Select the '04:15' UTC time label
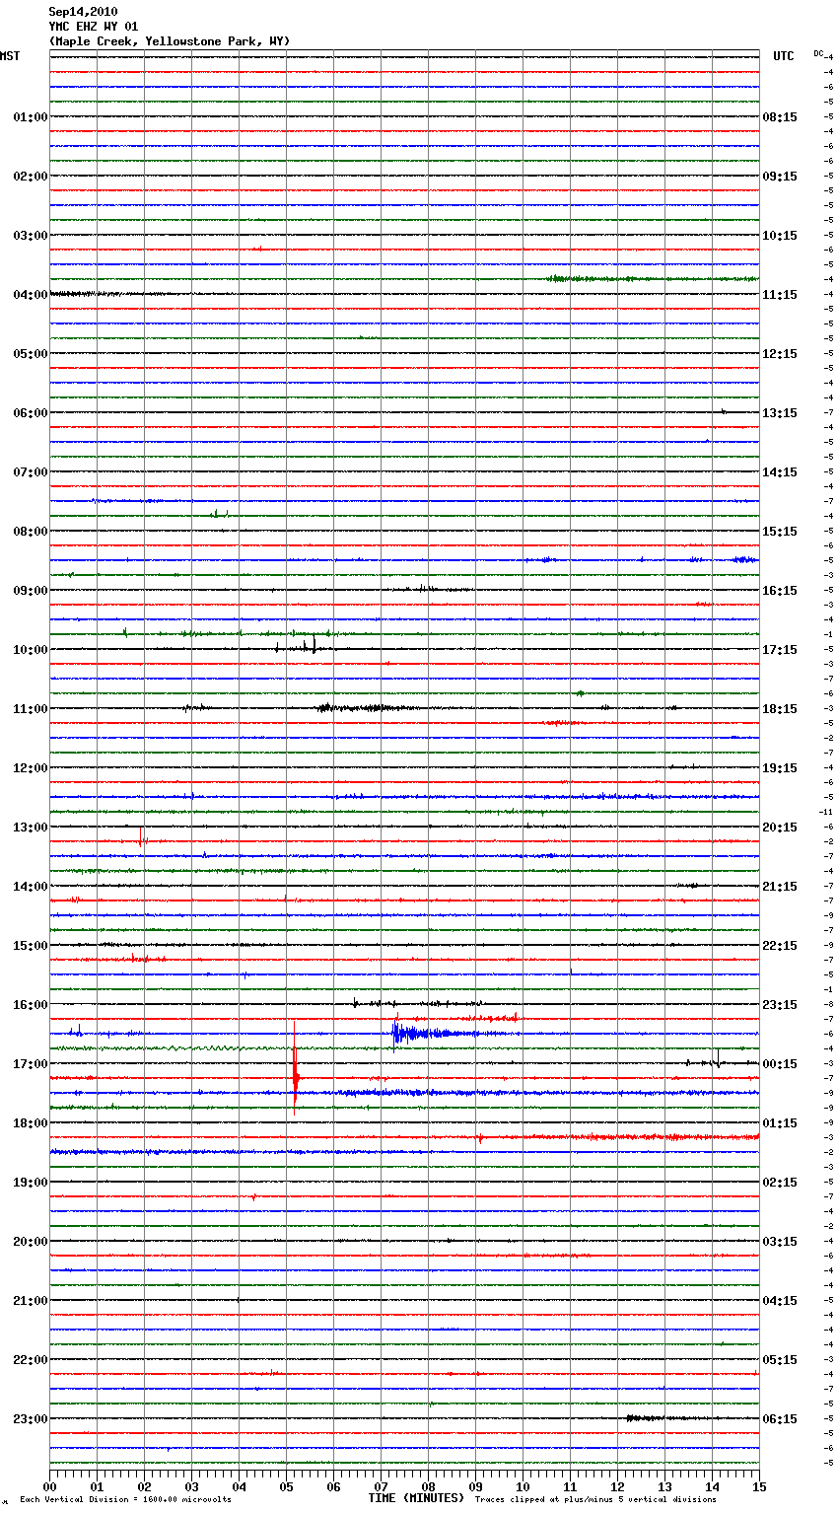Viewport: 838px width, 1513px height. tap(780, 1301)
